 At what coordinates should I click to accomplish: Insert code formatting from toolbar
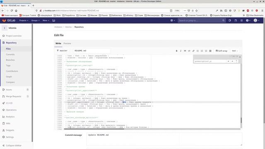(x=189, y=51)
